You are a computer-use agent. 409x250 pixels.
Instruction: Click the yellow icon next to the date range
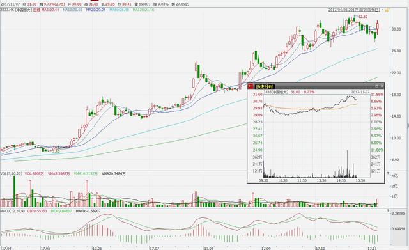pyautogui.click(x=387, y=10)
